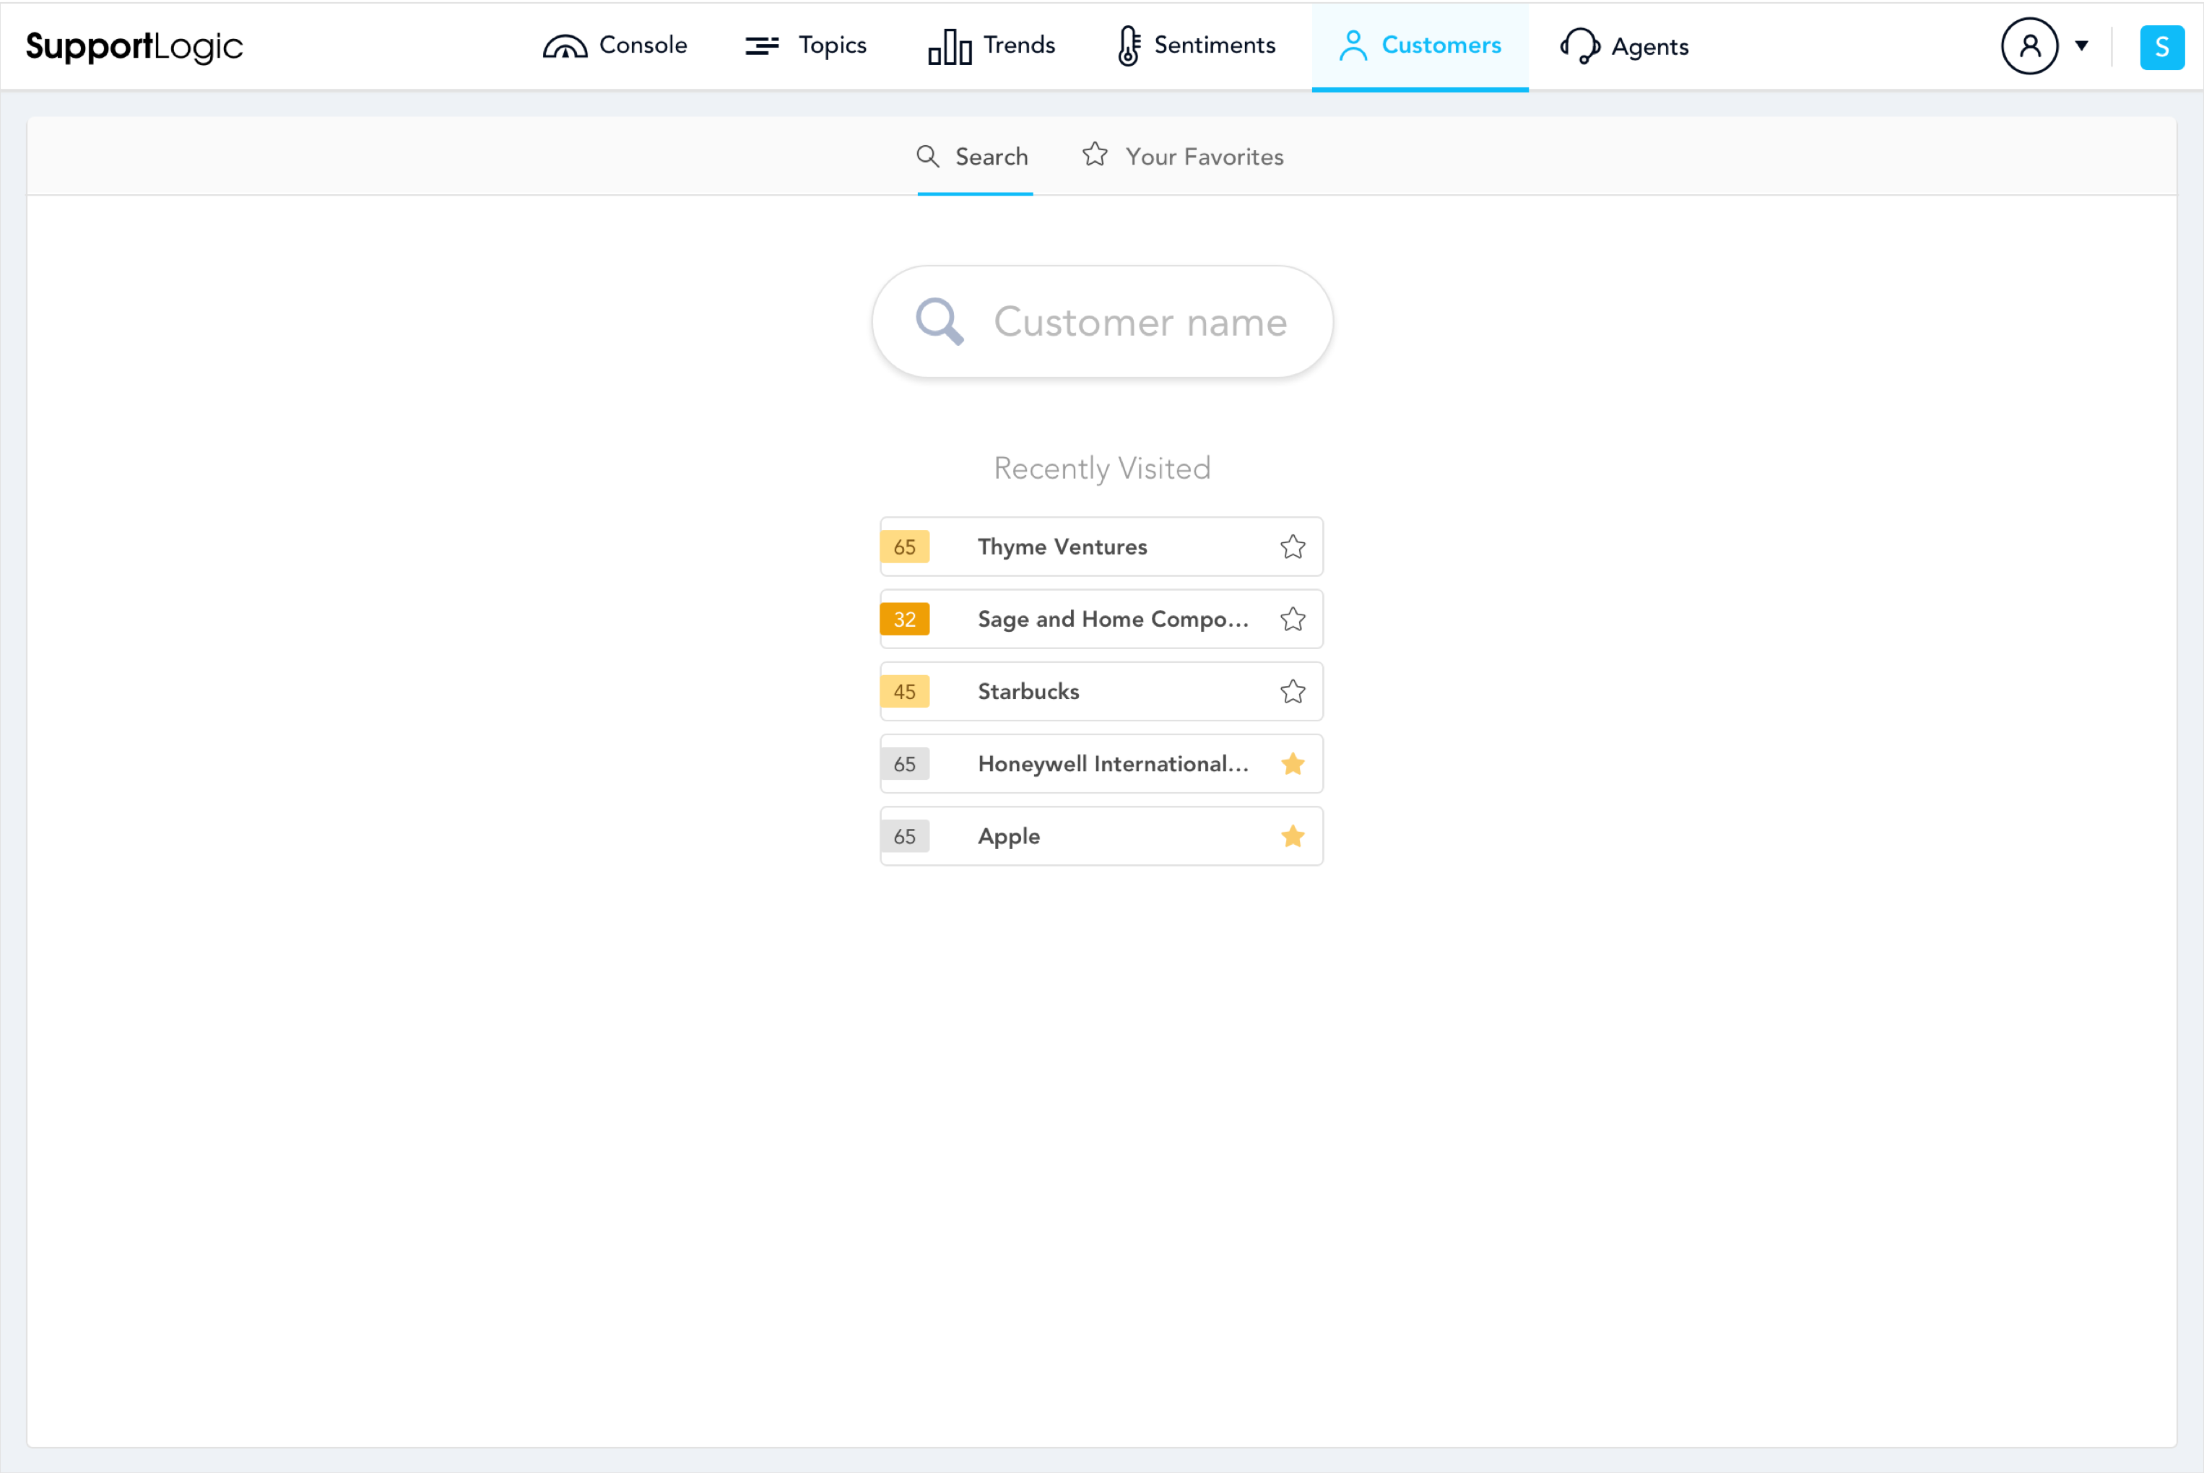
Task: Click the 65 score badge for Apple
Action: point(904,836)
